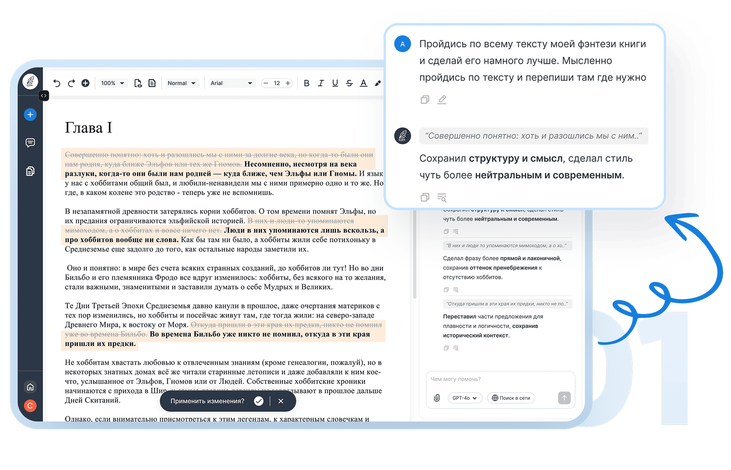The width and height of the screenshot is (731, 470).
Task: Go to home via sidebar house icon
Action: pos(30,387)
